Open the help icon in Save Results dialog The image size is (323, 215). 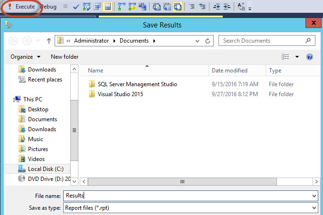(310, 57)
